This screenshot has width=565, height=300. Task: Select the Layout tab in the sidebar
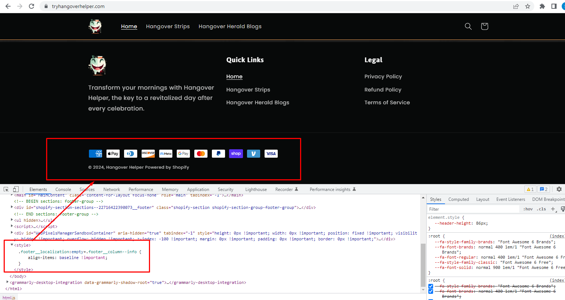(483, 199)
